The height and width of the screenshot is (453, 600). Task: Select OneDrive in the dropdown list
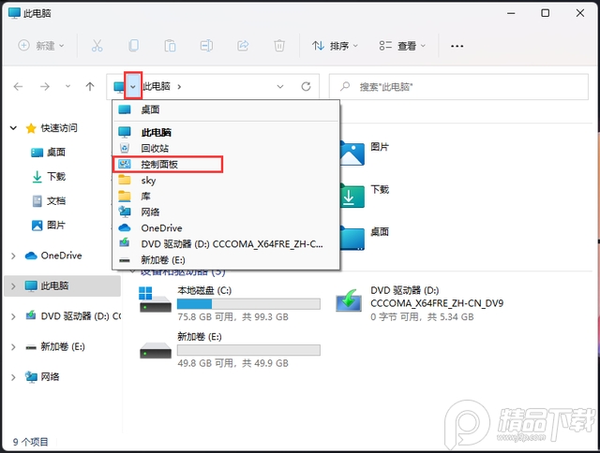pos(226,228)
